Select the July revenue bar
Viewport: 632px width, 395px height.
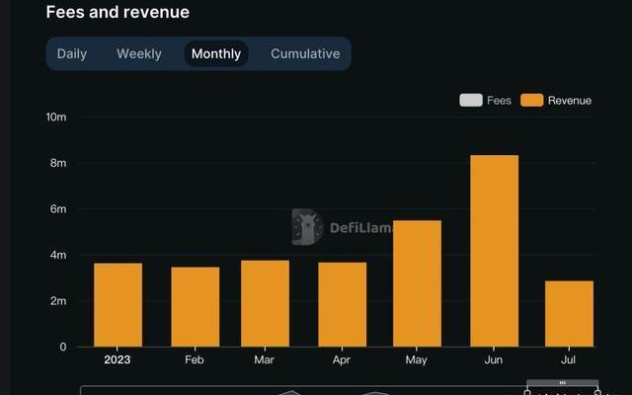[570, 314]
